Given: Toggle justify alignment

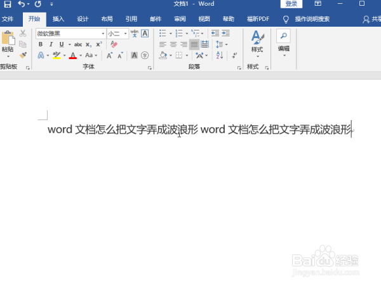Looking at the screenshot, I should tap(194, 44).
